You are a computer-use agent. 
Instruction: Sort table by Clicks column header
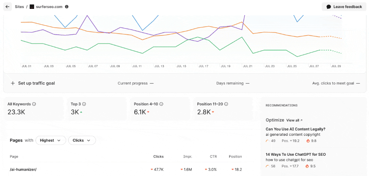tap(158, 156)
